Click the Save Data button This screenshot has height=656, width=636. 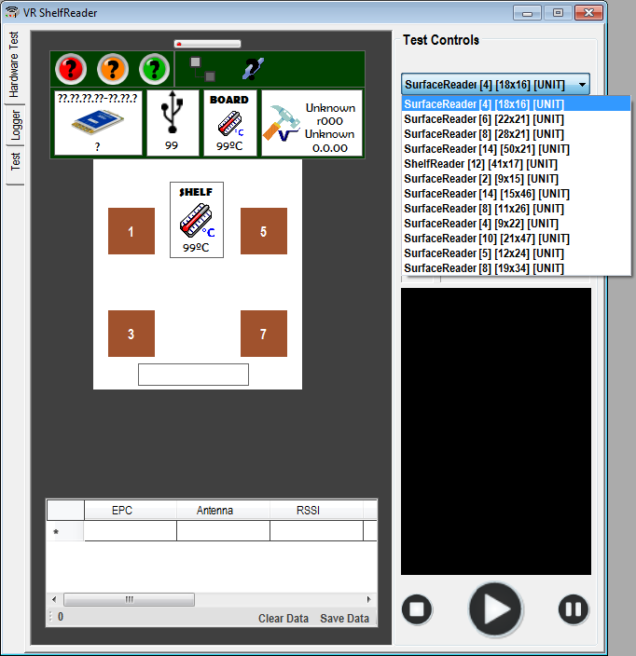coord(344,619)
